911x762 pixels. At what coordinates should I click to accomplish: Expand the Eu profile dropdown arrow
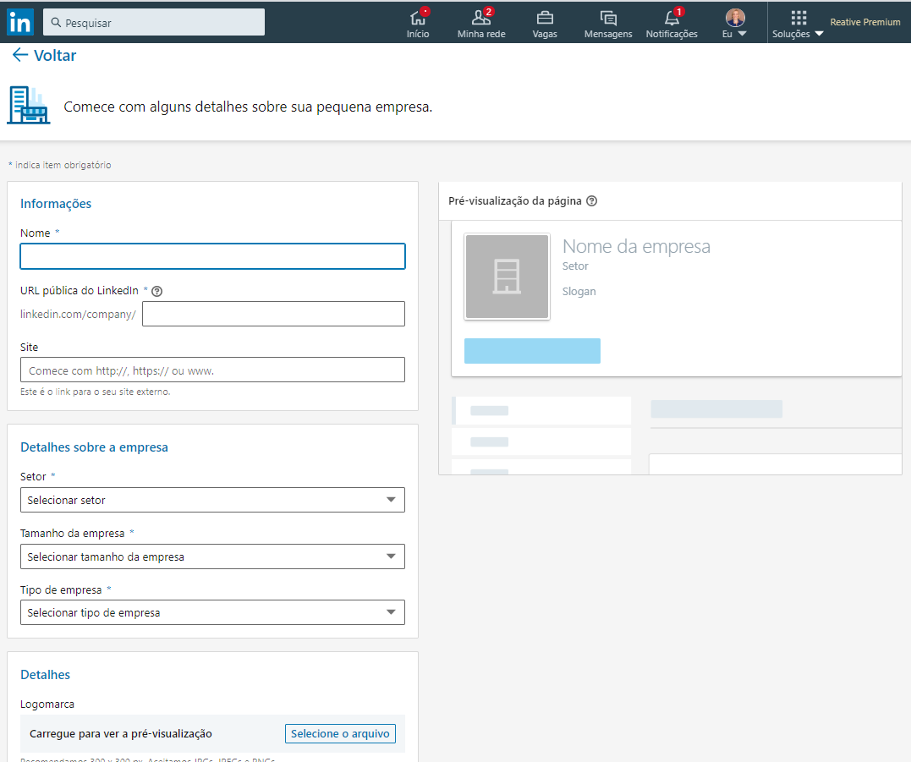[742, 34]
